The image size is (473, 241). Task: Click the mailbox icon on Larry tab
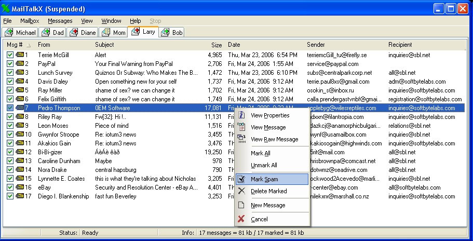(x=136, y=31)
